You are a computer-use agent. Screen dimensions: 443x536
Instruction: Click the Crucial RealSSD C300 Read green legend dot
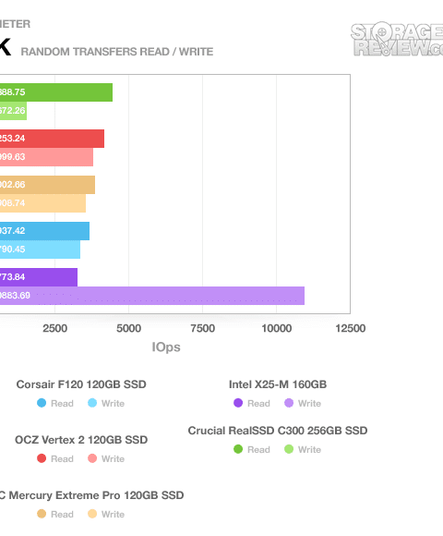pyautogui.click(x=238, y=449)
